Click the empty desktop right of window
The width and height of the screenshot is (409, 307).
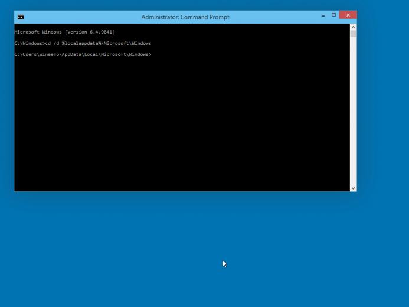384,118
